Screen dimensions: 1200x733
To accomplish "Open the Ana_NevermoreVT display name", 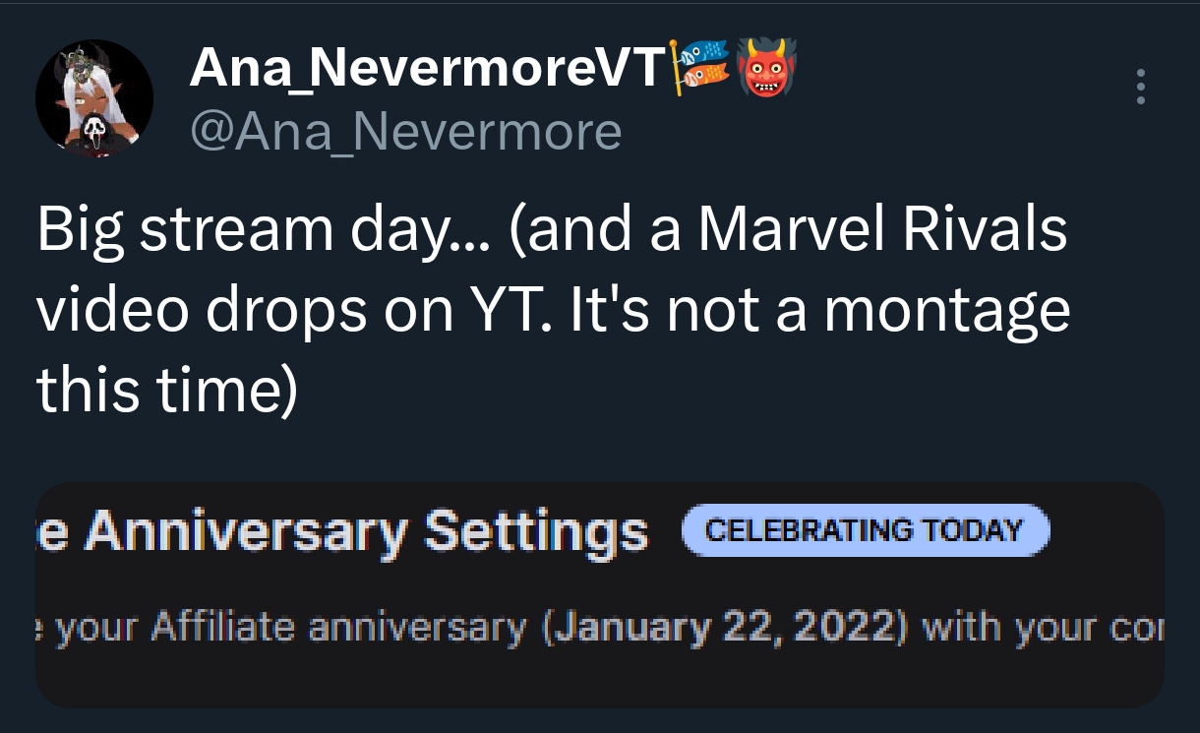I will [x=427, y=67].
